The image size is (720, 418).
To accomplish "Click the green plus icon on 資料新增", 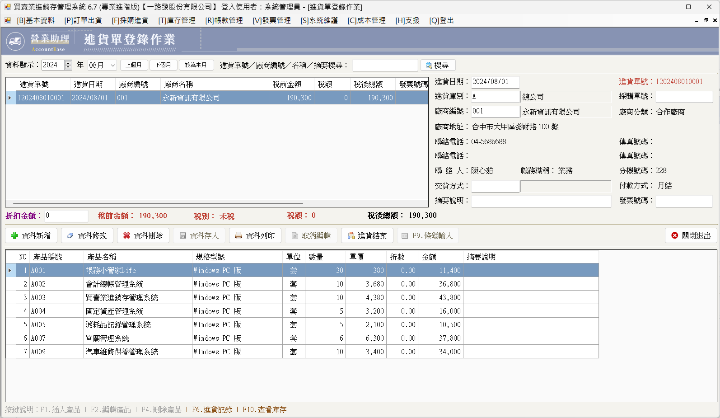I will point(14,235).
